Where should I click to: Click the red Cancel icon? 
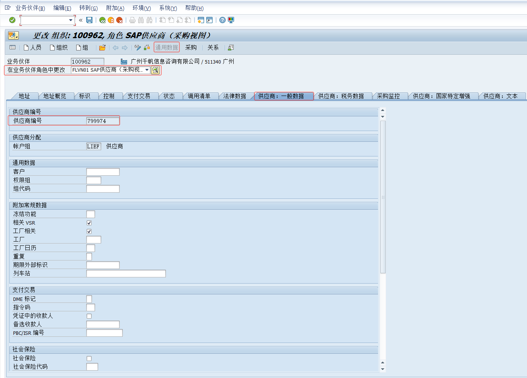119,20
